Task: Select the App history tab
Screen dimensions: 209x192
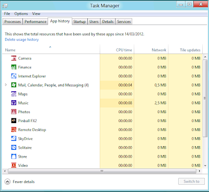Action: click(60, 21)
